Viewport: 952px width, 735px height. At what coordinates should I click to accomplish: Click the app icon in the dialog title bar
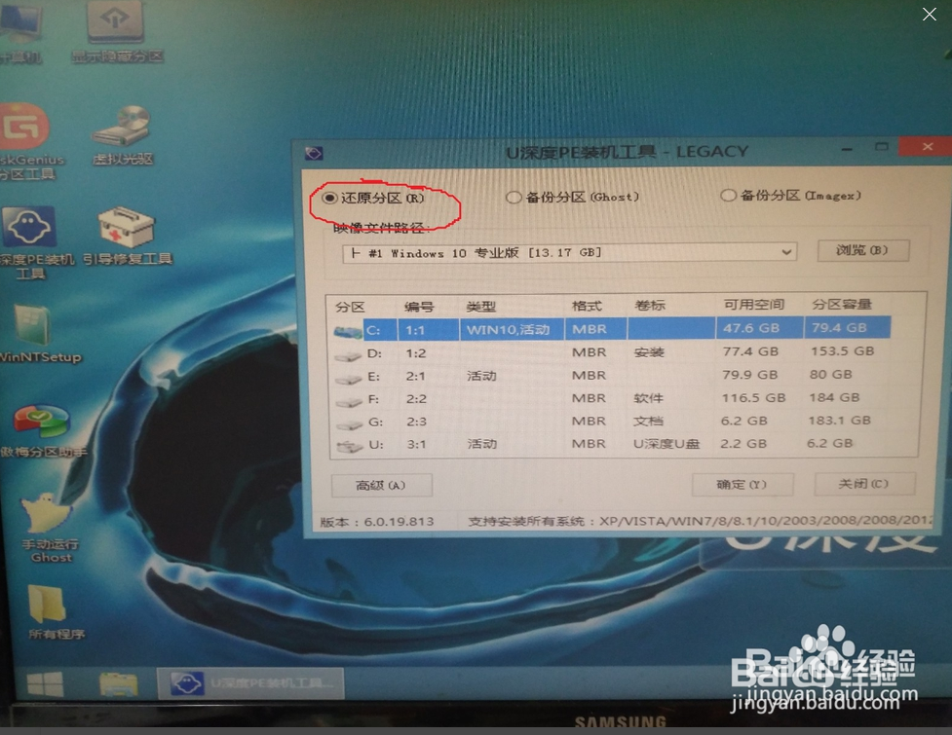click(314, 153)
